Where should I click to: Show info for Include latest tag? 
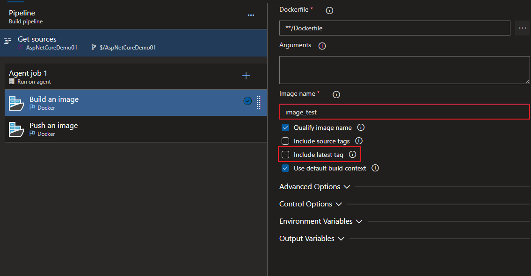pos(353,155)
